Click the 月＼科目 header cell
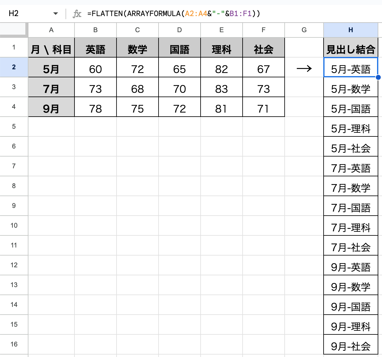 51,48
